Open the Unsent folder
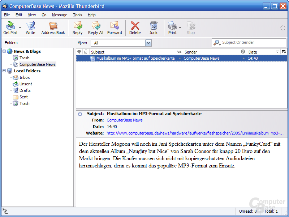This screenshot has height=217, width=289. 26,84
